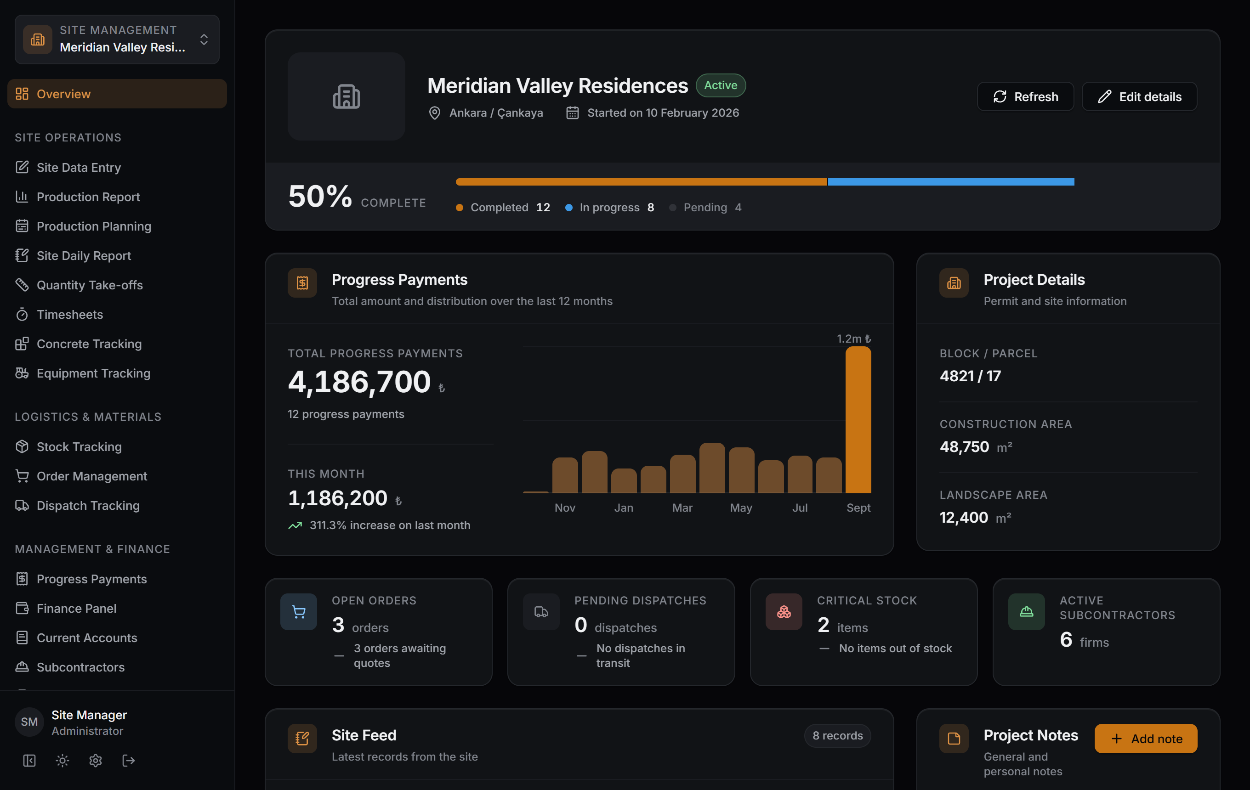Click the Finance Panel wallet icon
This screenshot has height=790, width=1250.
22,609
